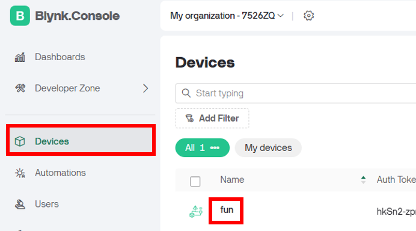Image resolution: width=416 pixels, height=231 pixels.
Task: Click the Blynk green B logo
Action: point(20,16)
